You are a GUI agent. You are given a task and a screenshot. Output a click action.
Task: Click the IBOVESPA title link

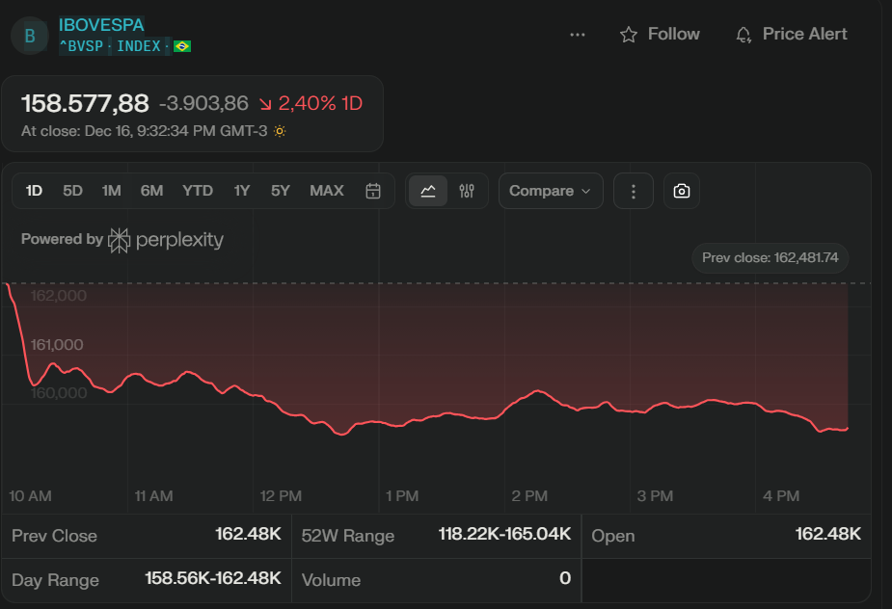pyautogui.click(x=101, y=25)
